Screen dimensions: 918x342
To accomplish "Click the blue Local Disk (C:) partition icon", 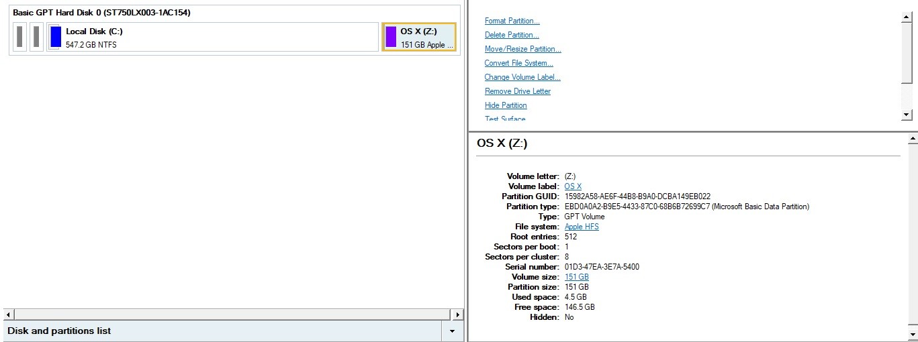I will coord(56,37).
